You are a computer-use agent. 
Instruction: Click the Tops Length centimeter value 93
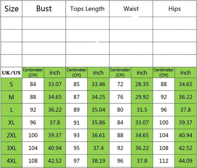77,135
